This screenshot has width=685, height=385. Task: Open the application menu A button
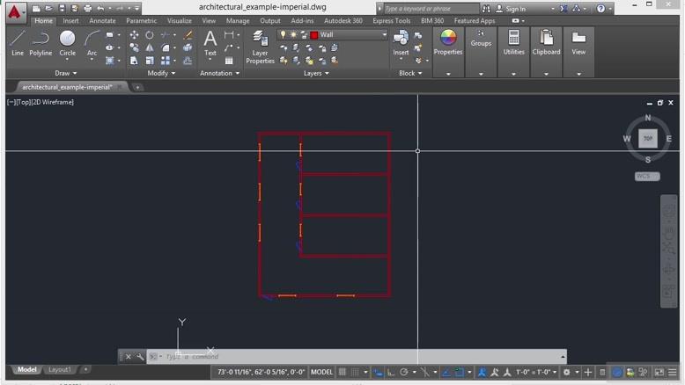point(15,11)
